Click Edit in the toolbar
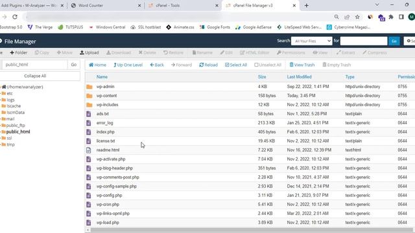The width and height of the screenshot is (415, 233). (226, 52)
